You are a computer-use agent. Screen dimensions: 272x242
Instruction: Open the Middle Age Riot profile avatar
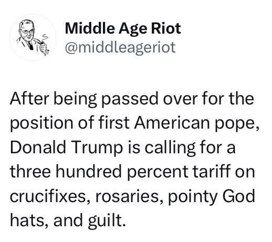(x=33, y=37)
